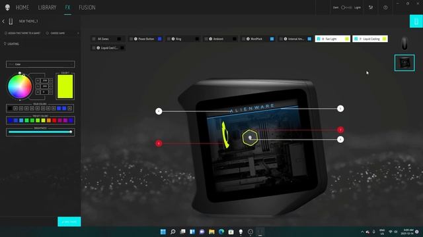Select the FX tab
The image size is (423, 237).
[x=67, y=7]
